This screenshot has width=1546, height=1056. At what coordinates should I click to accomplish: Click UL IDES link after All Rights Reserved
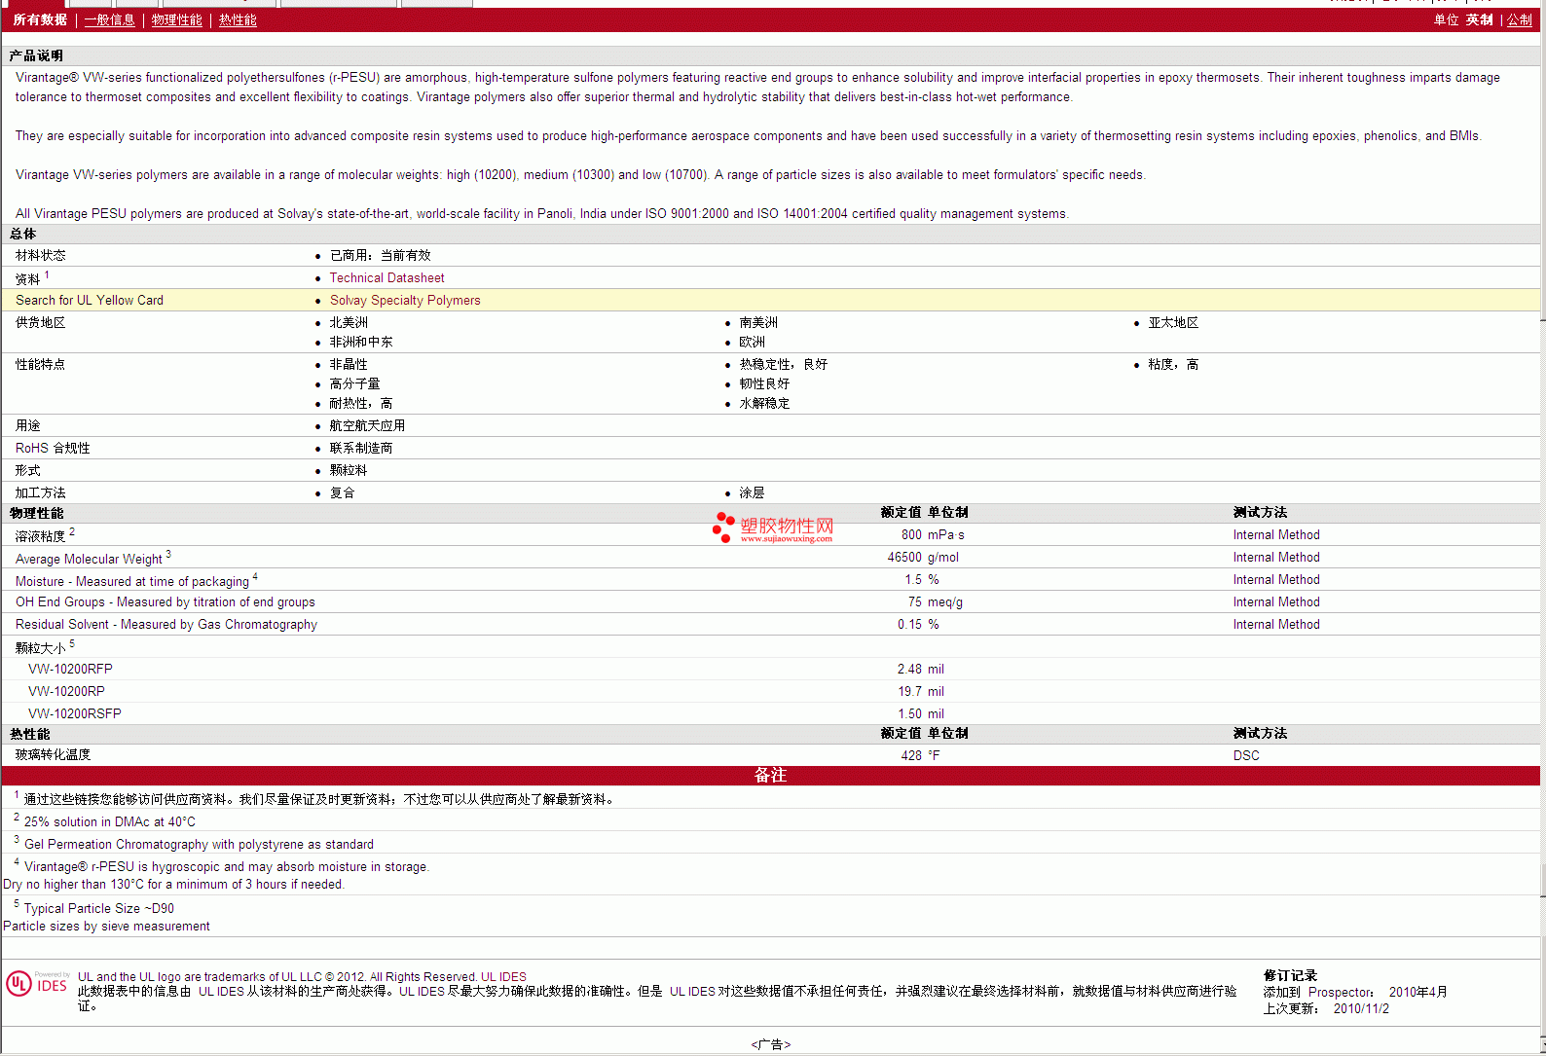tap(503, 977)
